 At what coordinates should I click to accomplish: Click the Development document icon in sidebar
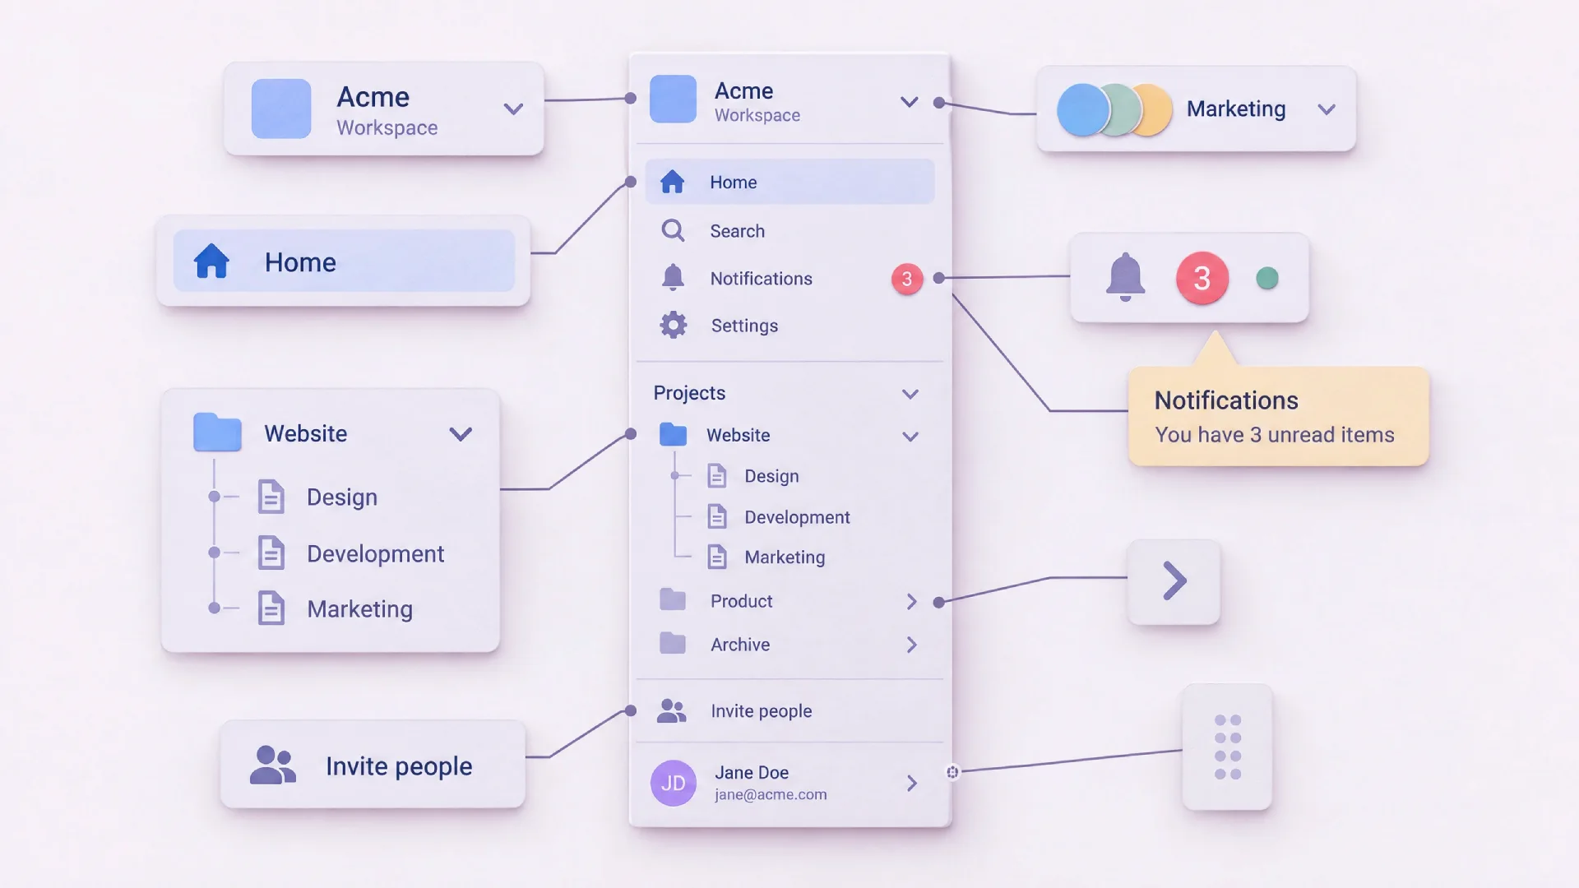[x=717, y=516]
